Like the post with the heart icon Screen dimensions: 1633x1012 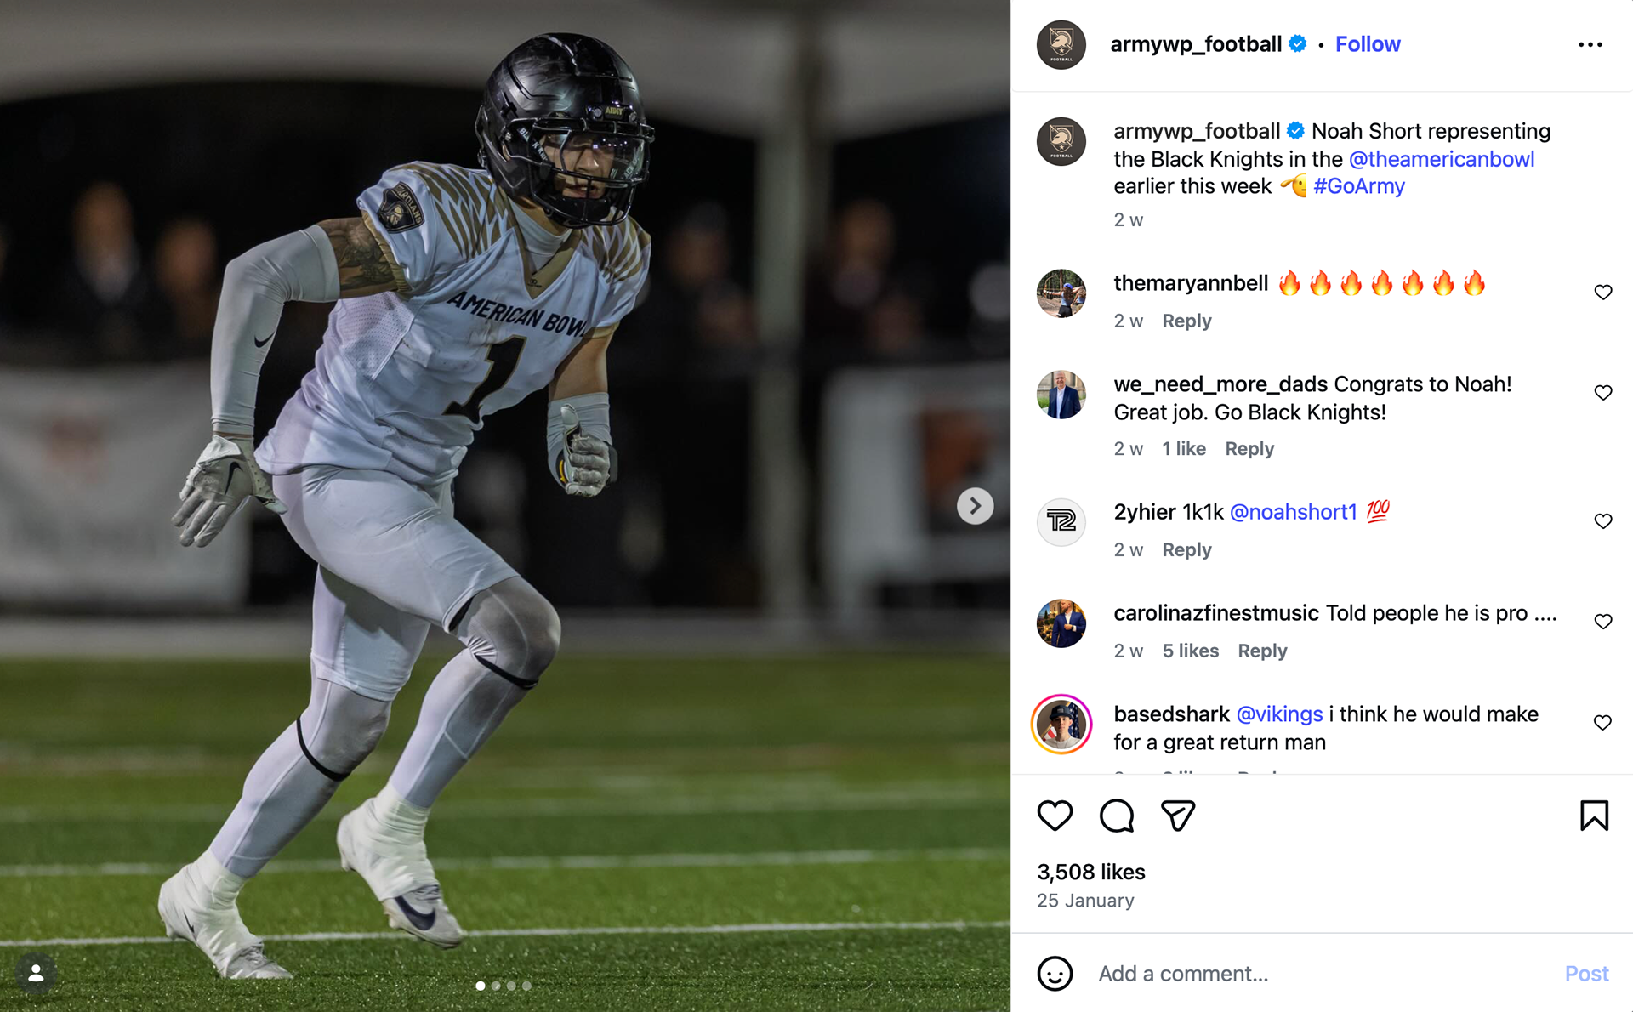point(1055,816)
